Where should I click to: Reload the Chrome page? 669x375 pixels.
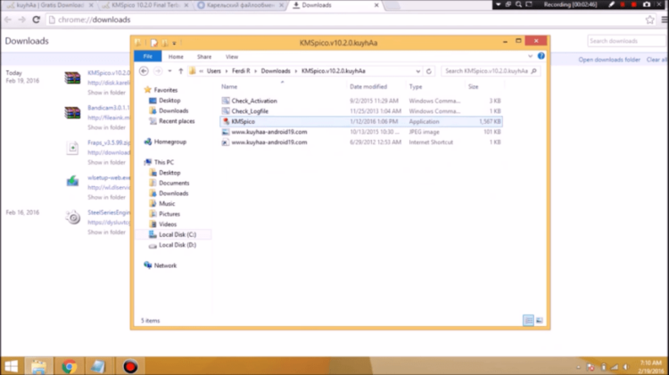(x=37, y=20)
